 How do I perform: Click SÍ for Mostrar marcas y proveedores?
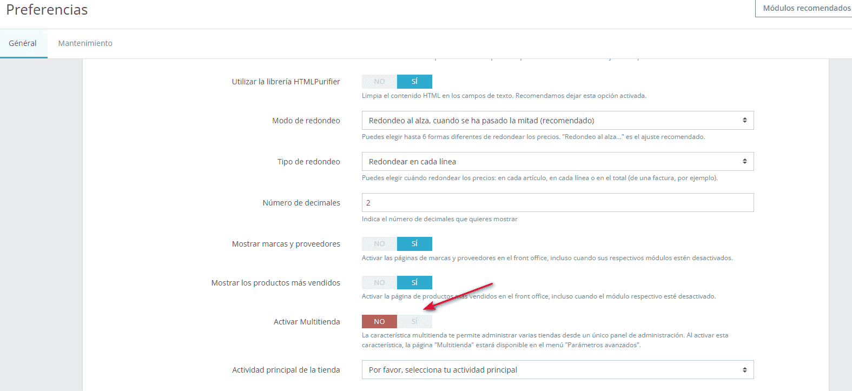coord(414,244)
